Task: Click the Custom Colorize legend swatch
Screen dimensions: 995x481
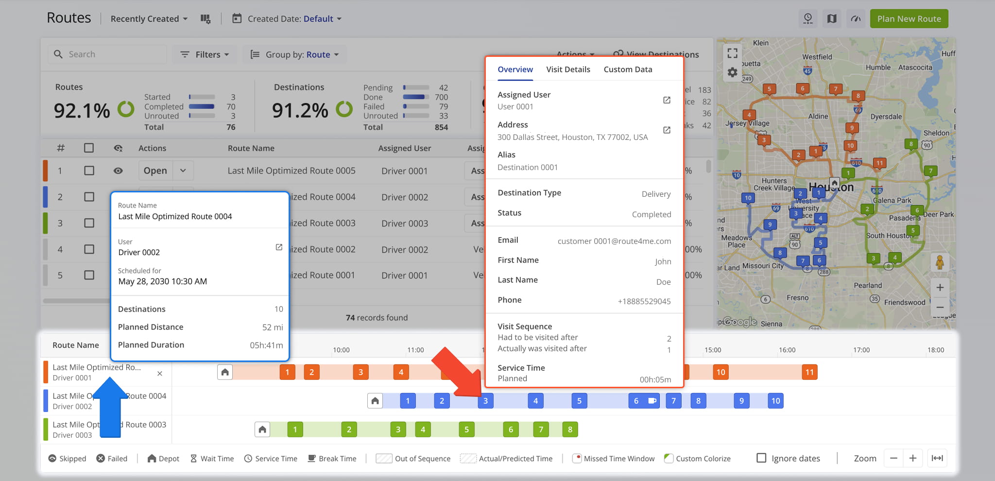Action: pyautogui.click(x=669, y=458)
